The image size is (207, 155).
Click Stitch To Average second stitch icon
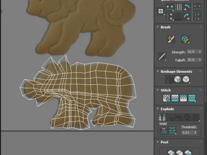pos(175,98)
